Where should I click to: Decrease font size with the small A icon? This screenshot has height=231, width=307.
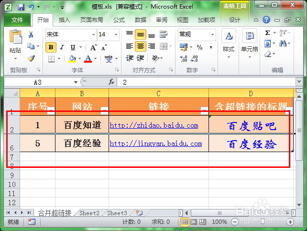coord(104,47)
